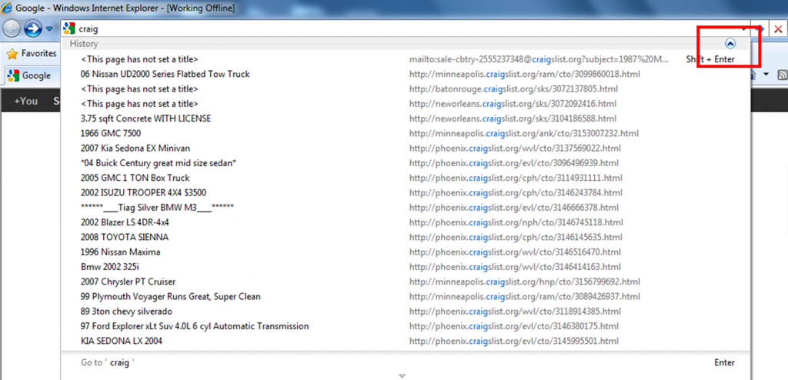Image resolution: width=788 pixels, height=380 pixels.
Task: Open the Recent Pages dropdown arrow
Action: (48, 28)
